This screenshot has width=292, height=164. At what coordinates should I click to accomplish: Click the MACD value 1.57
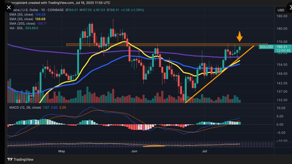(46, 107)
